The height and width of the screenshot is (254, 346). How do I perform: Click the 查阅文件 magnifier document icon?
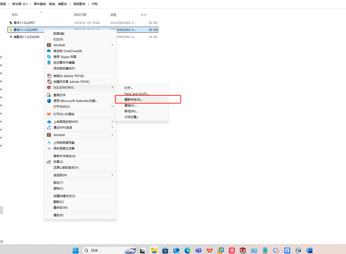[x=49, y=95]
